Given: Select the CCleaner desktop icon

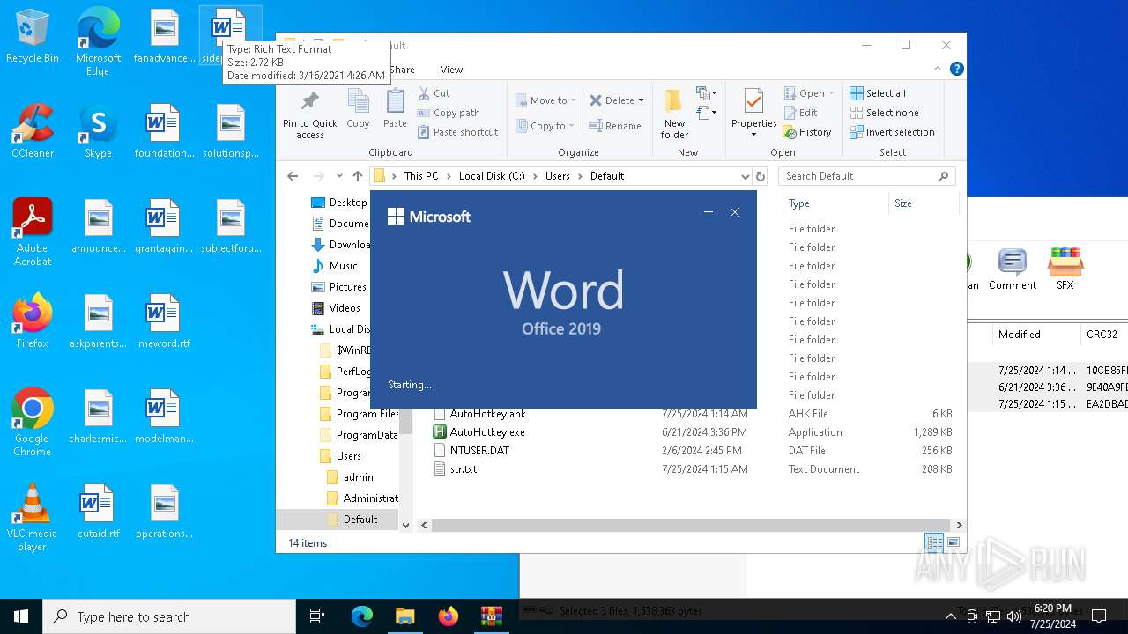Looking at the screenshot, I should (33, 131).
